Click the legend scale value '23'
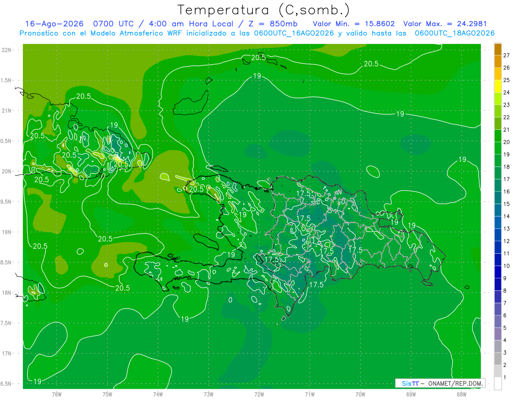 506,105
